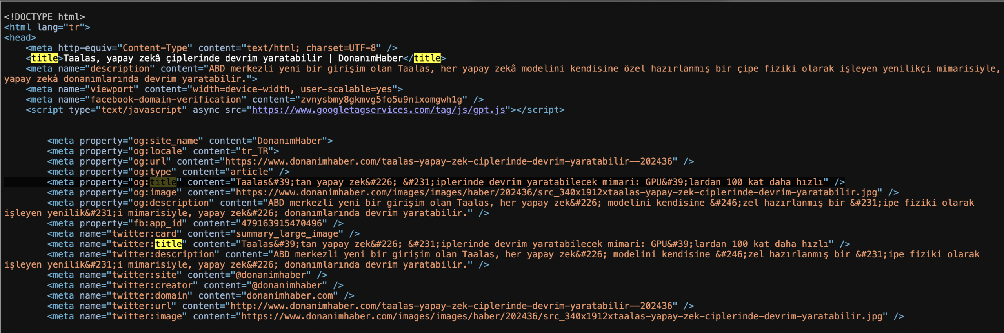Click the highlighted closing title tag
The height and width of the screenshot is (333, 1004).
point(427,58)
